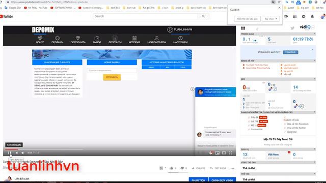Click PHÂN TÍCH analytics button

(x=198, y=180)
